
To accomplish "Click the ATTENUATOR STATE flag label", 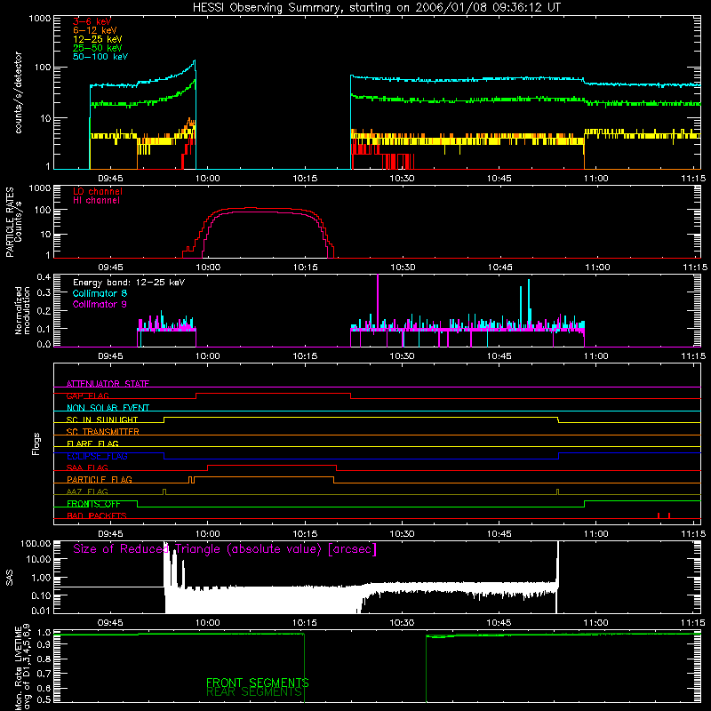I will [x=108, y=384].
